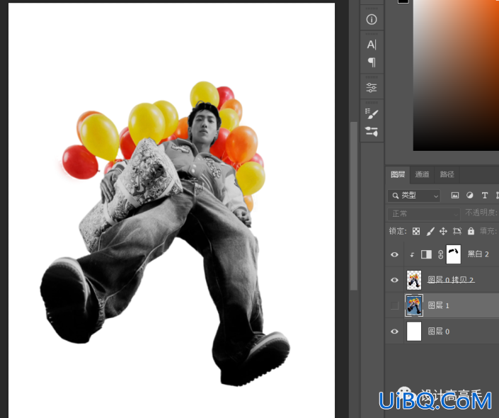Click the 图层 0 拷贝 2 thumbnail
This screenshot has width=499, height=418.
(x=414, y=280)
